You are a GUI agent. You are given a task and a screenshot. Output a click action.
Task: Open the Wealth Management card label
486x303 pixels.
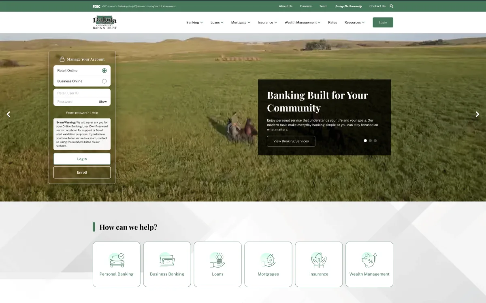(x=369, y=274)
